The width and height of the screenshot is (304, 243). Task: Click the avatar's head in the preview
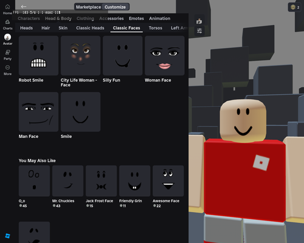click(243, 120)
